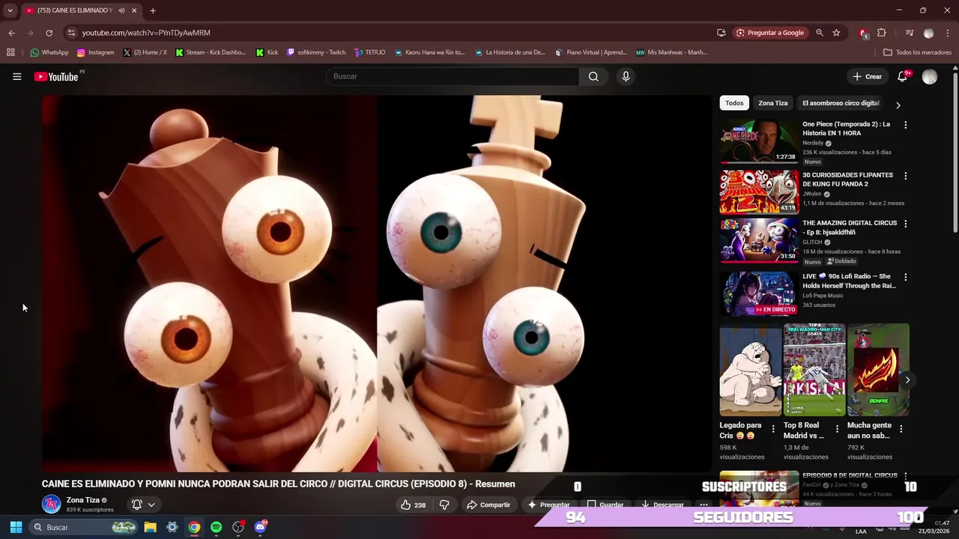The width and height of the screenshot is (959, 539).
Task: Open more options for One Piece video
Action: coord(905,125)
